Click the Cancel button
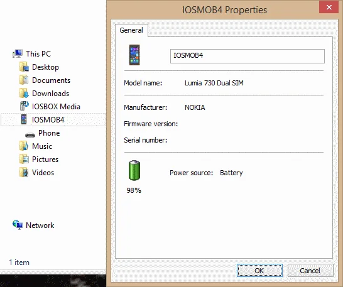Screen dimensions: 343x287 (310, 271)
